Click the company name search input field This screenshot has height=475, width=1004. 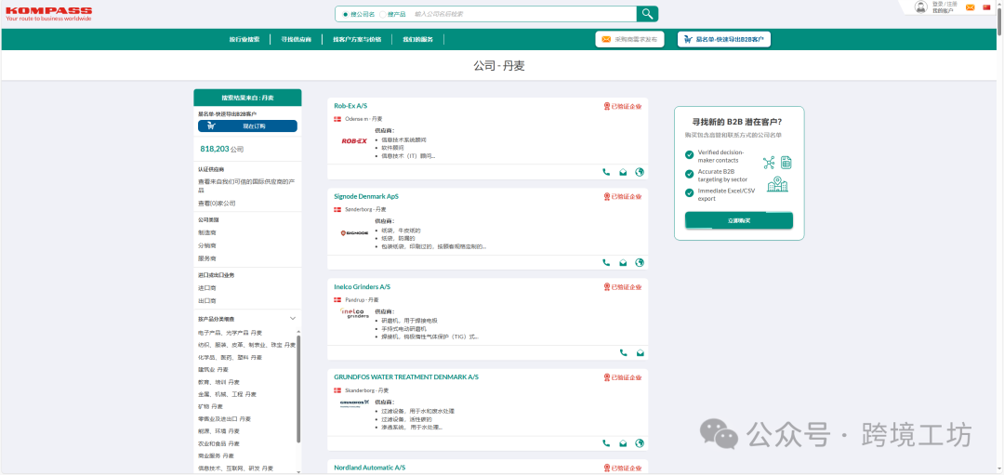coord(521,14)
